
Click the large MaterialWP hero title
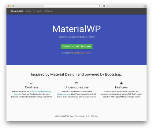(76, 29)
